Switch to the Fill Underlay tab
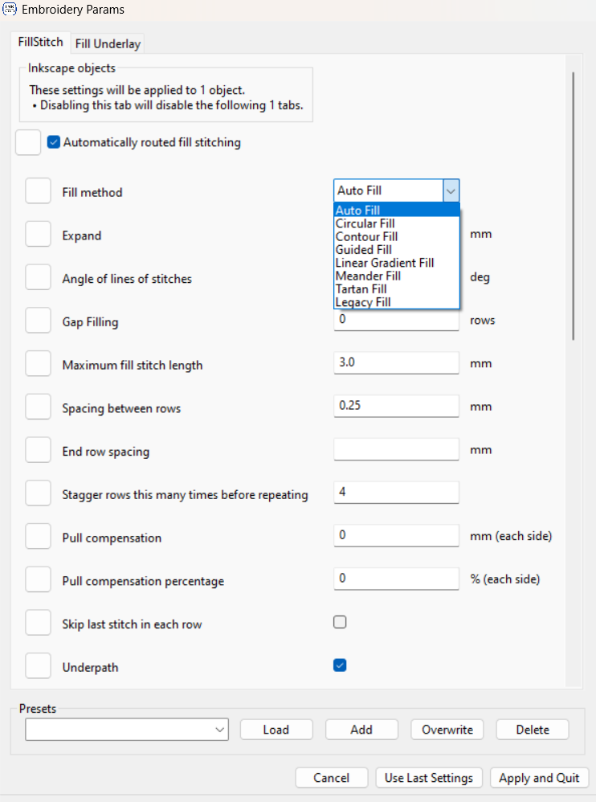The image size is (596, 802). pyautogui.click(x=108, y=43)
